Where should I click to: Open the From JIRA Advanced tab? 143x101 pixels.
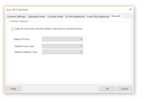coord(98,17)
